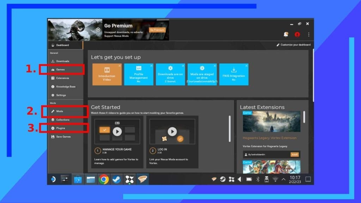Viewport: 361px width, 203px height.
Task: Click the volume speaker icon in tray
Action: [240, 179]
